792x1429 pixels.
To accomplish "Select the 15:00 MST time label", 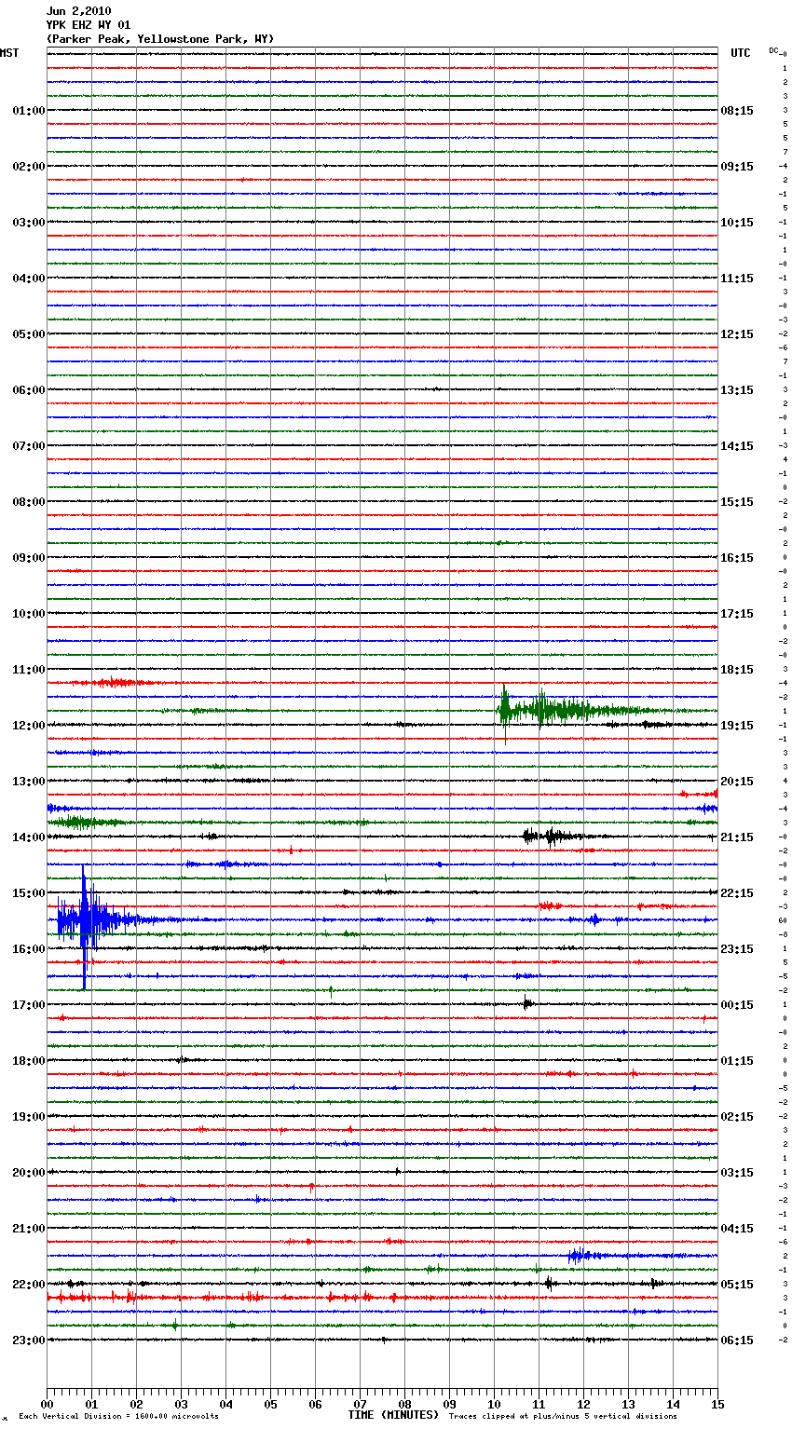I will click(29, 893).
